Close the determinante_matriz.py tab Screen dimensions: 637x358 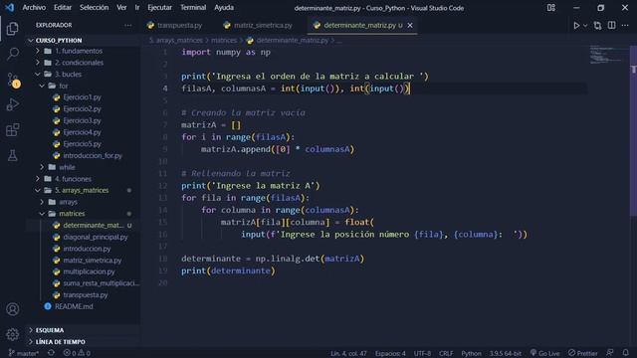pyautogui.click(x=410, y=25)
